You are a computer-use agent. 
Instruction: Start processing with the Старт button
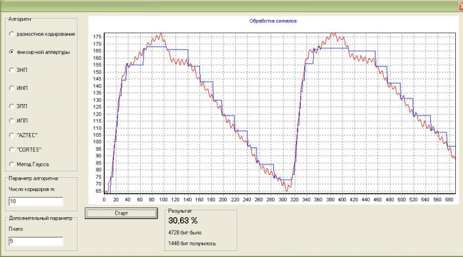pyautogui.click(x=122, y=213)
